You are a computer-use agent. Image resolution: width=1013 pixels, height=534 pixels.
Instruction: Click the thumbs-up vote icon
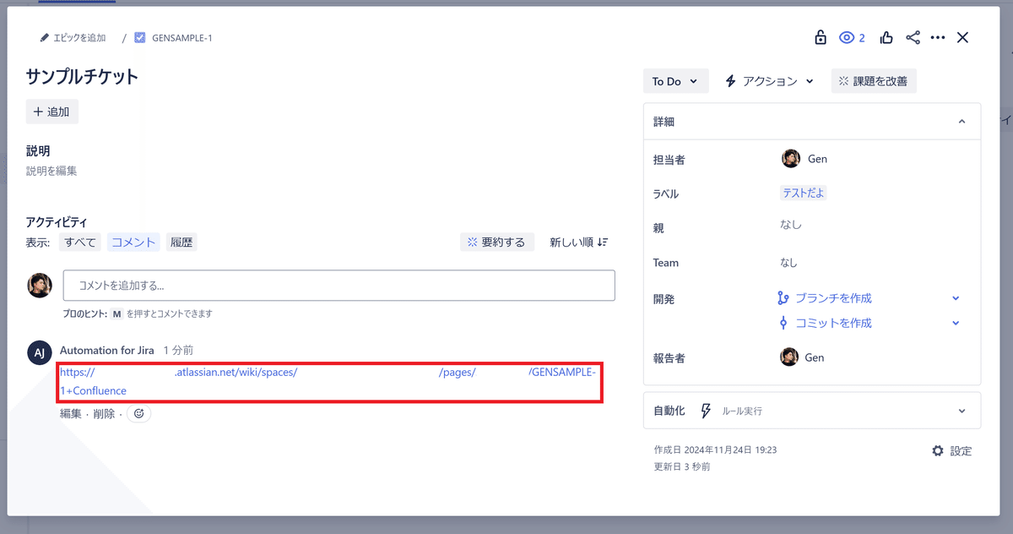[886, 37]
